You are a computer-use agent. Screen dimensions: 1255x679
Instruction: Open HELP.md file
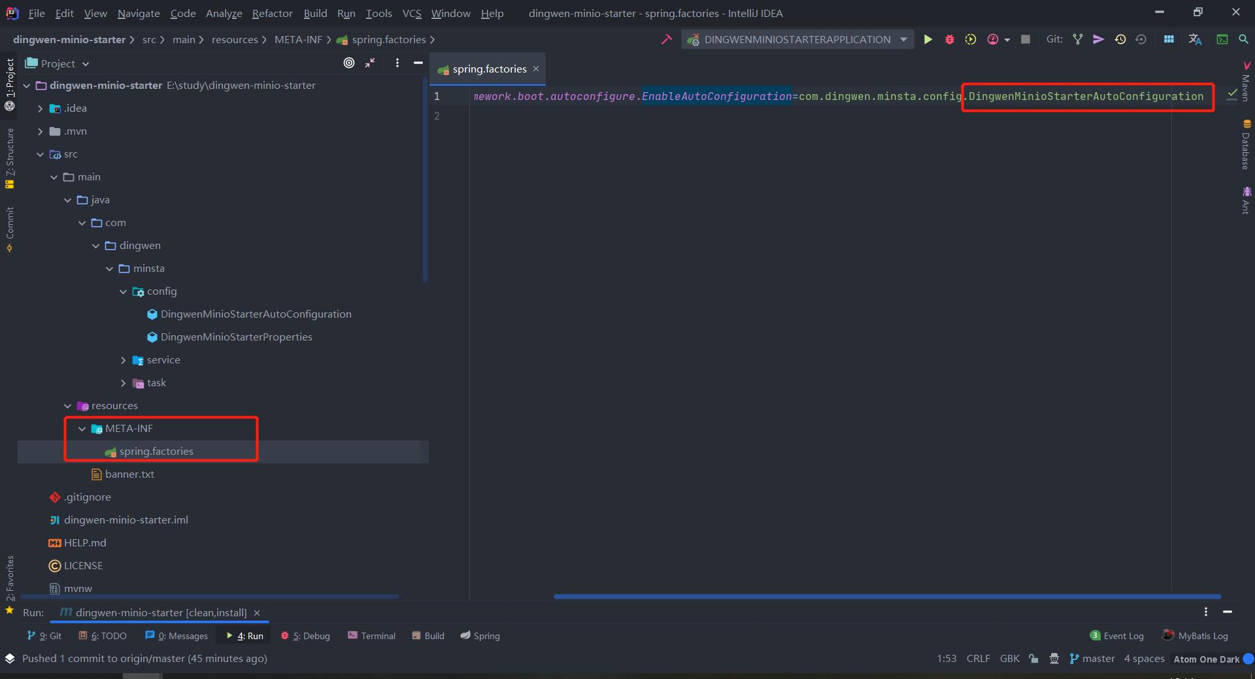tap(77, 543)
